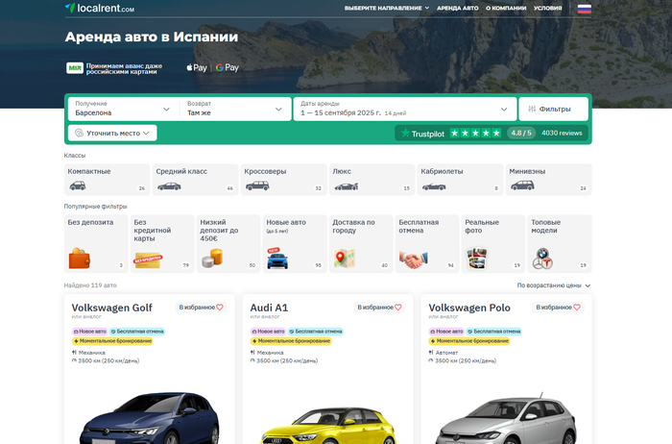This screenshot has height=444, width=672.
Task: Click the Аренда авто в Испании heading
Action: click(152, 37)
